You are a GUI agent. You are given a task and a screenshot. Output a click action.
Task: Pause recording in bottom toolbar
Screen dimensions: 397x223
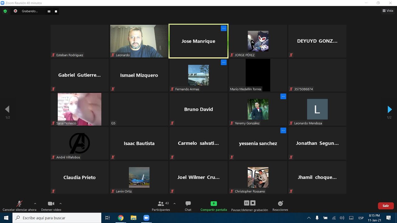[247, 203]
